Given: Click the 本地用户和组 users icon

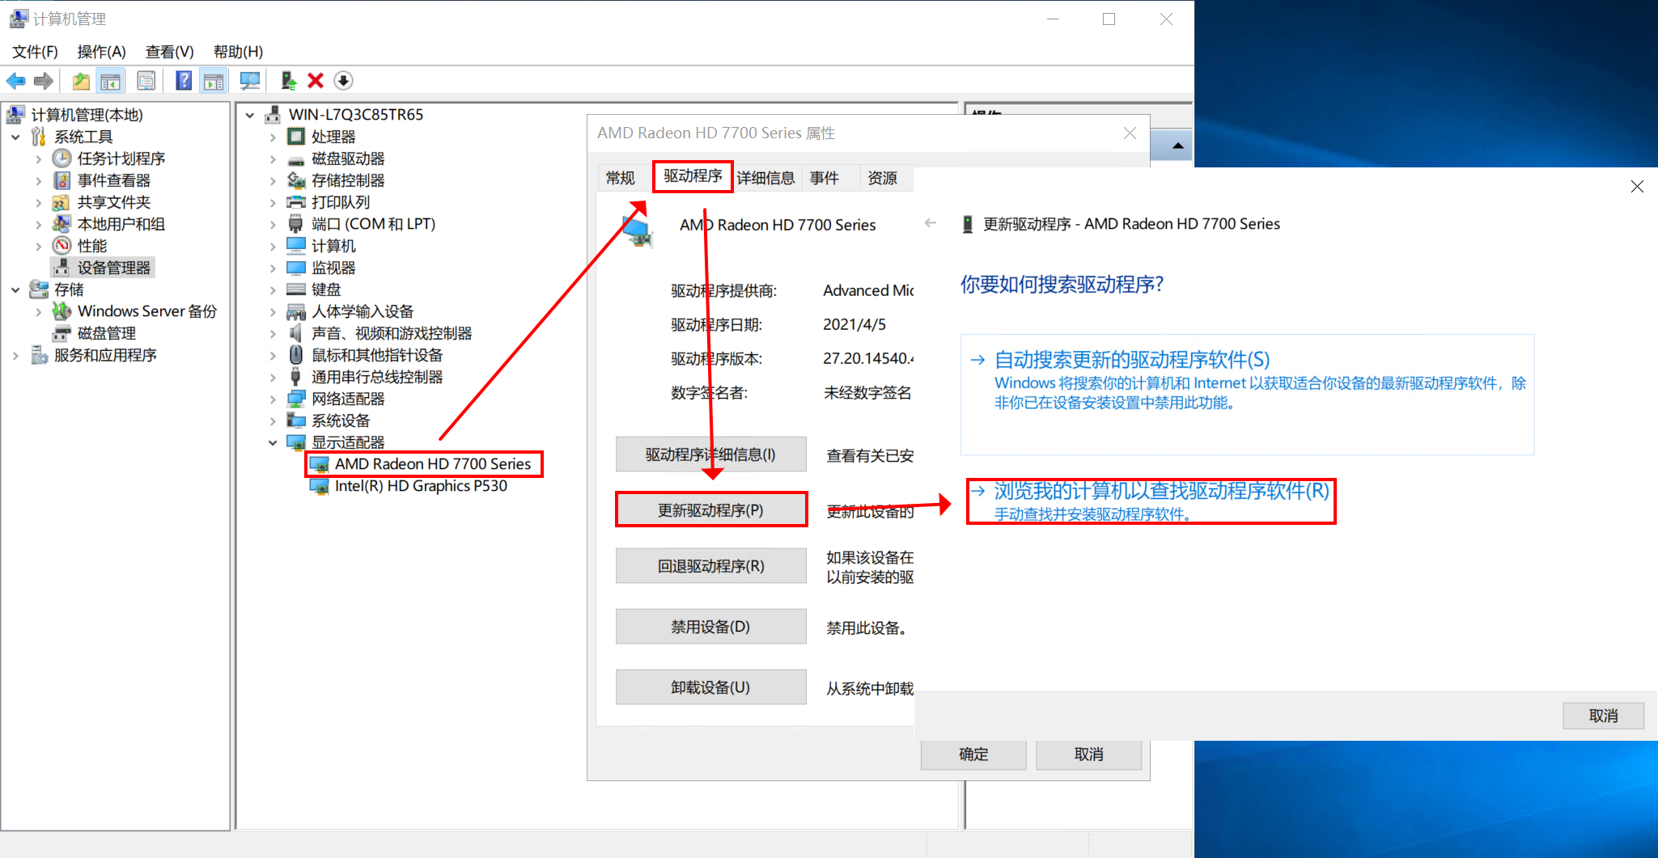Looking at the screenshot, I should coord(61,224).
